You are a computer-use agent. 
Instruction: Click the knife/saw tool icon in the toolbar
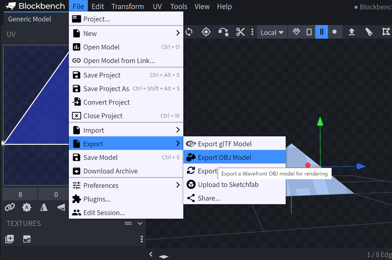369,32
